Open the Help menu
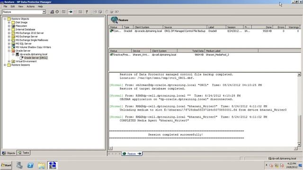 point(40,6)
